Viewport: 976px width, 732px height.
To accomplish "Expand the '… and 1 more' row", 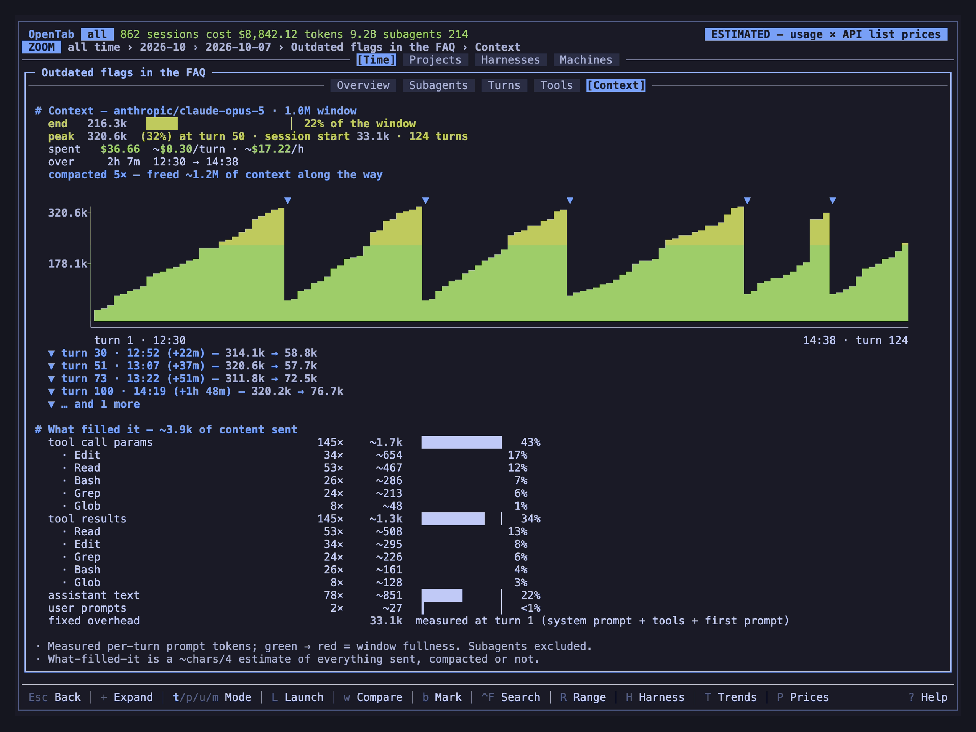I will (93, 405).
